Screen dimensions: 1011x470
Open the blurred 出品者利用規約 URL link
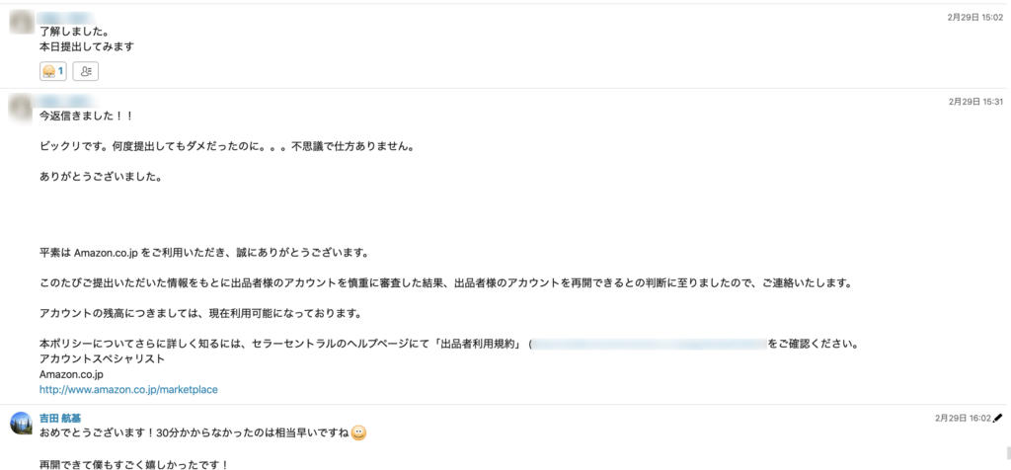(x=650, y=344)
